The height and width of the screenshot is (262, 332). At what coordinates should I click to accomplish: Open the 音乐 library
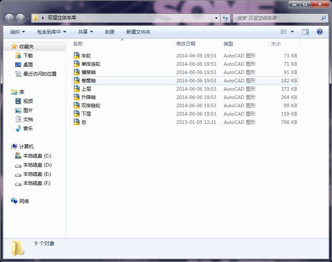coord(24,128)
